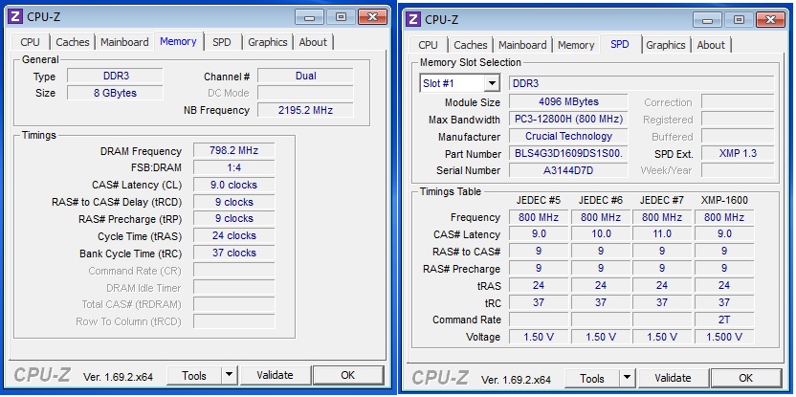Viewport: 796px width, 397px height.
Task: Select SPD tab in right CPU-Z window
Action: (x=620, y=44)
